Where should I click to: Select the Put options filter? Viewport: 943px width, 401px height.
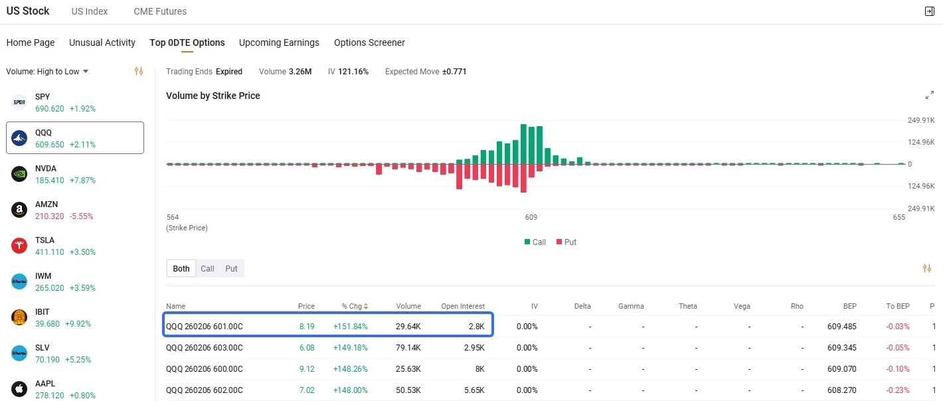click(231, 269)
